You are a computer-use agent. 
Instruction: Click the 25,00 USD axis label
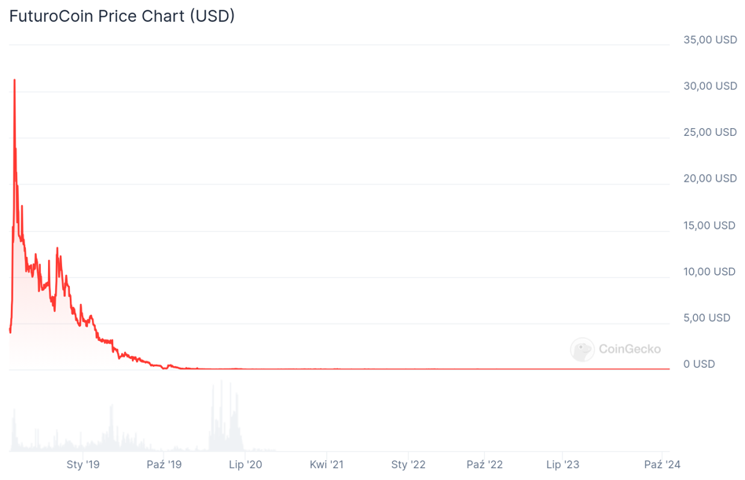click(710, 132)
